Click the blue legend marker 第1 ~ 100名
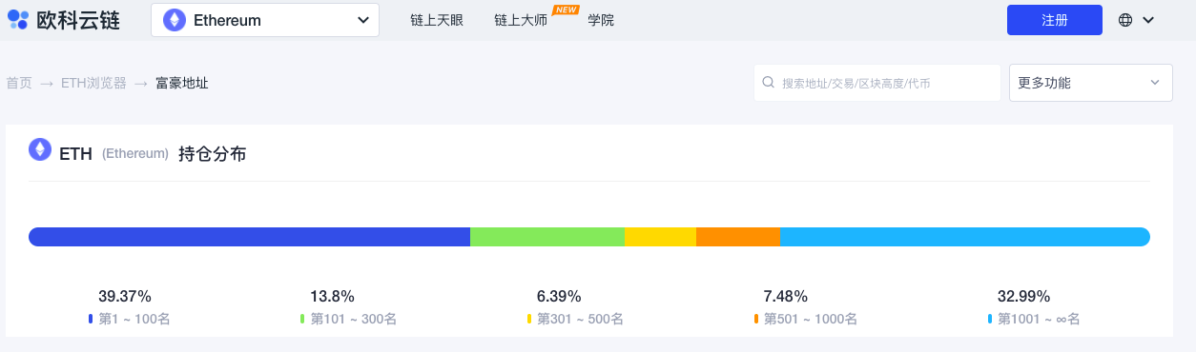The height and width of the screenshot is (352, 1196). pyautogui.click(x=91, y=320)
